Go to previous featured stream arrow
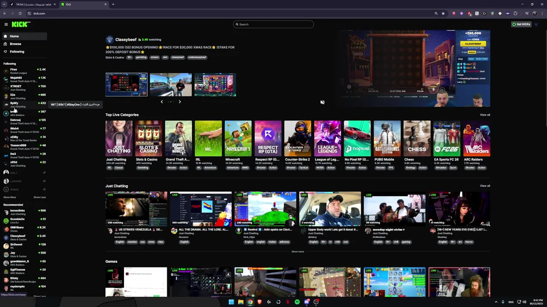 pos(162,101)
